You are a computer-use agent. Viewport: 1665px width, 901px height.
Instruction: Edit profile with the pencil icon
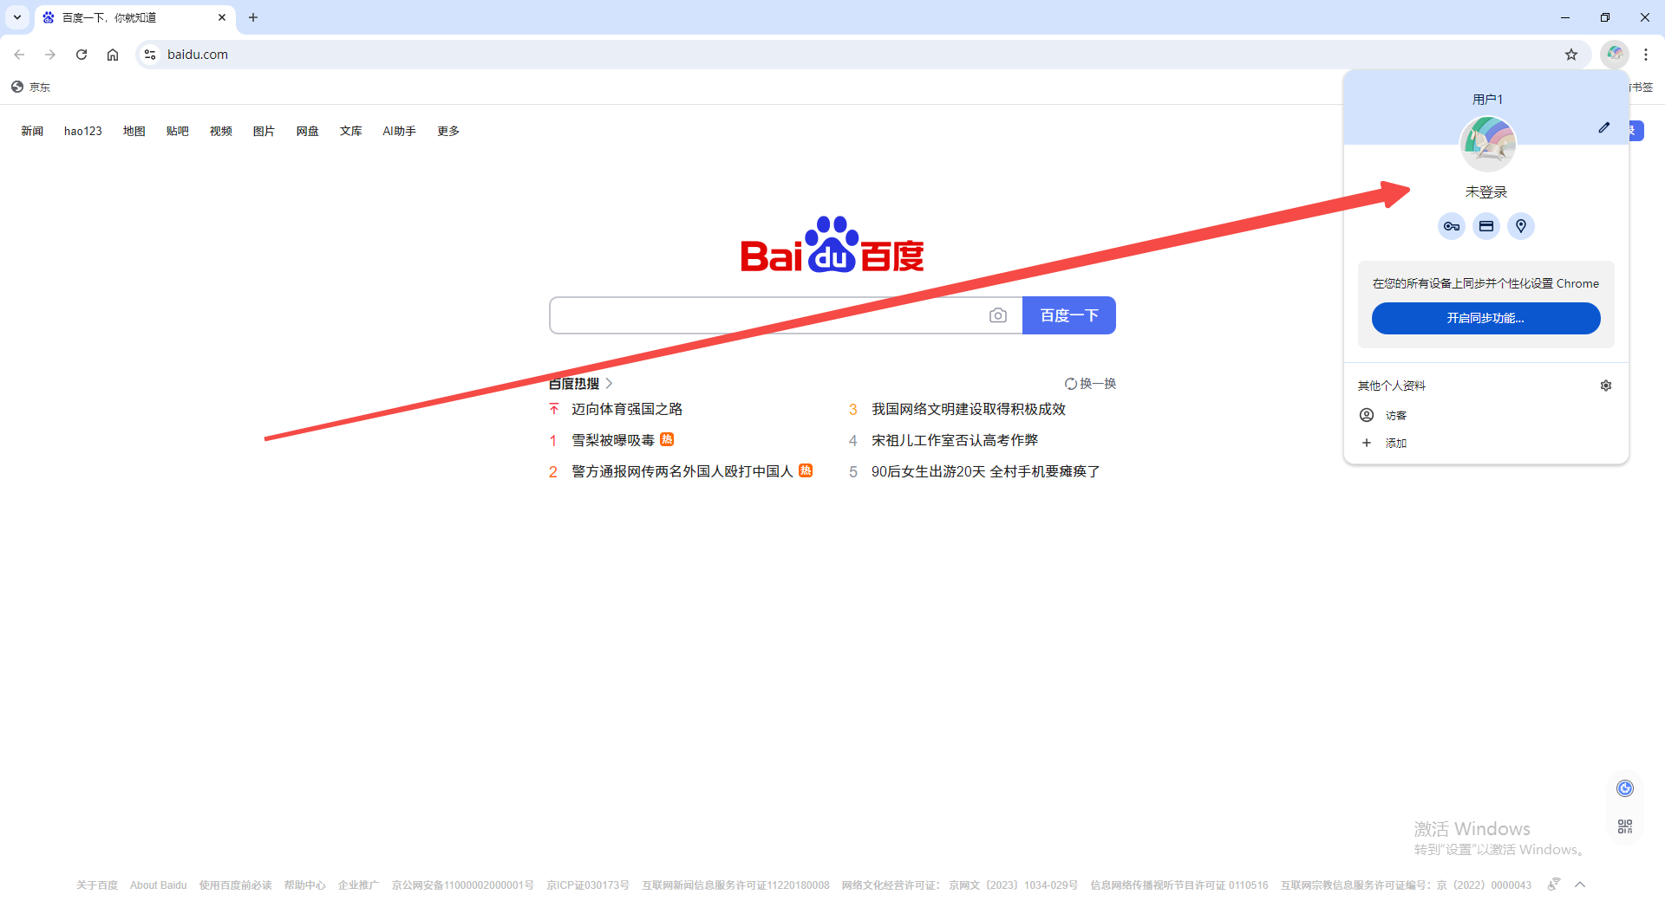click(1604, 127)
